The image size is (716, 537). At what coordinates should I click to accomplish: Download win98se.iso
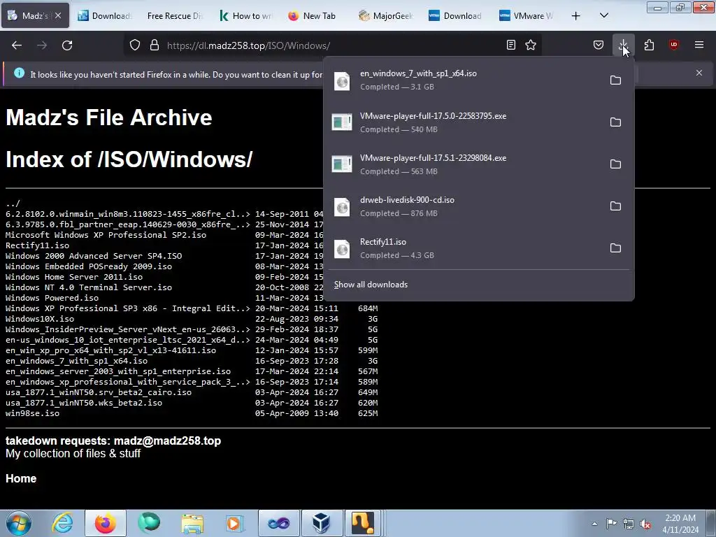point(32,413)
